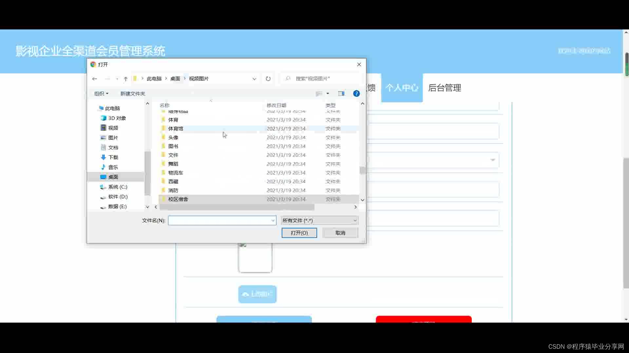The image size is (629, 353).
Task: Open the 系统 (C:) drive
Action: pos(117,187)
